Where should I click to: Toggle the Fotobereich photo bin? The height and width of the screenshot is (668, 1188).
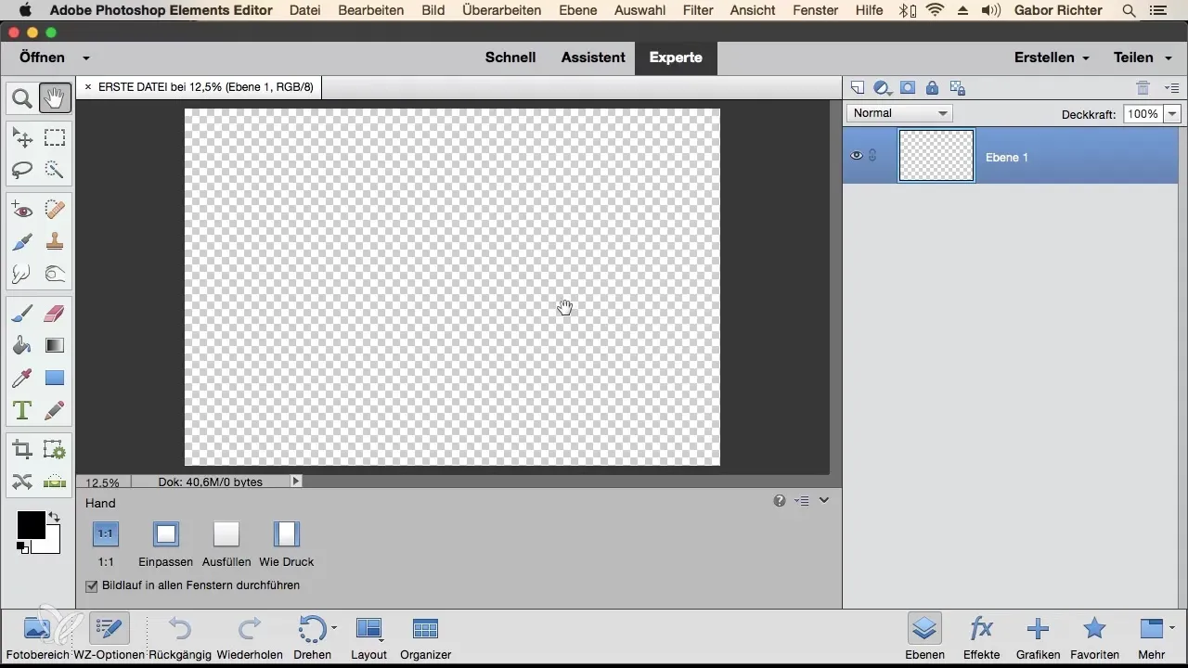(x=36, y=636)
